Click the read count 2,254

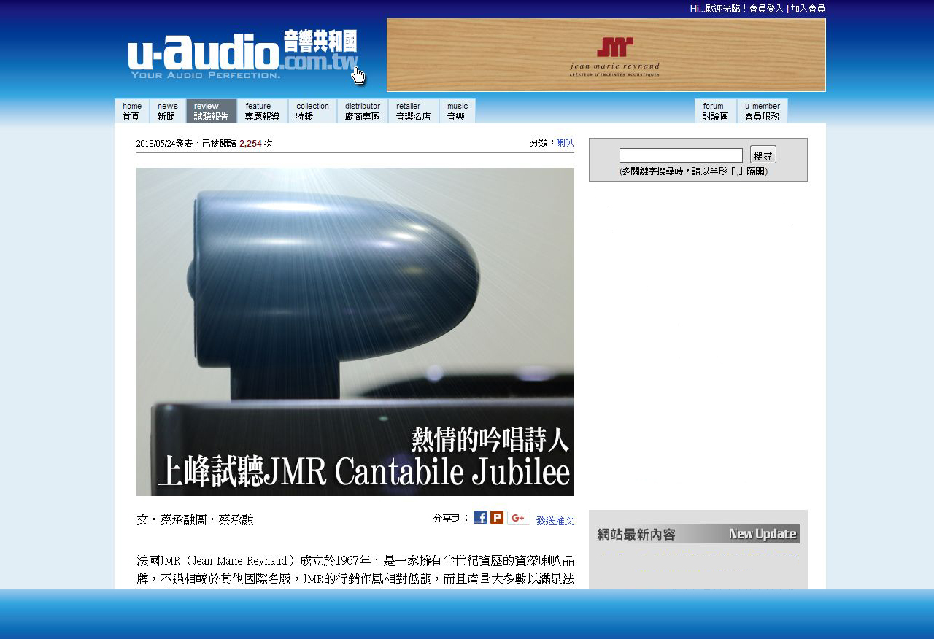[x=250, y=144]
